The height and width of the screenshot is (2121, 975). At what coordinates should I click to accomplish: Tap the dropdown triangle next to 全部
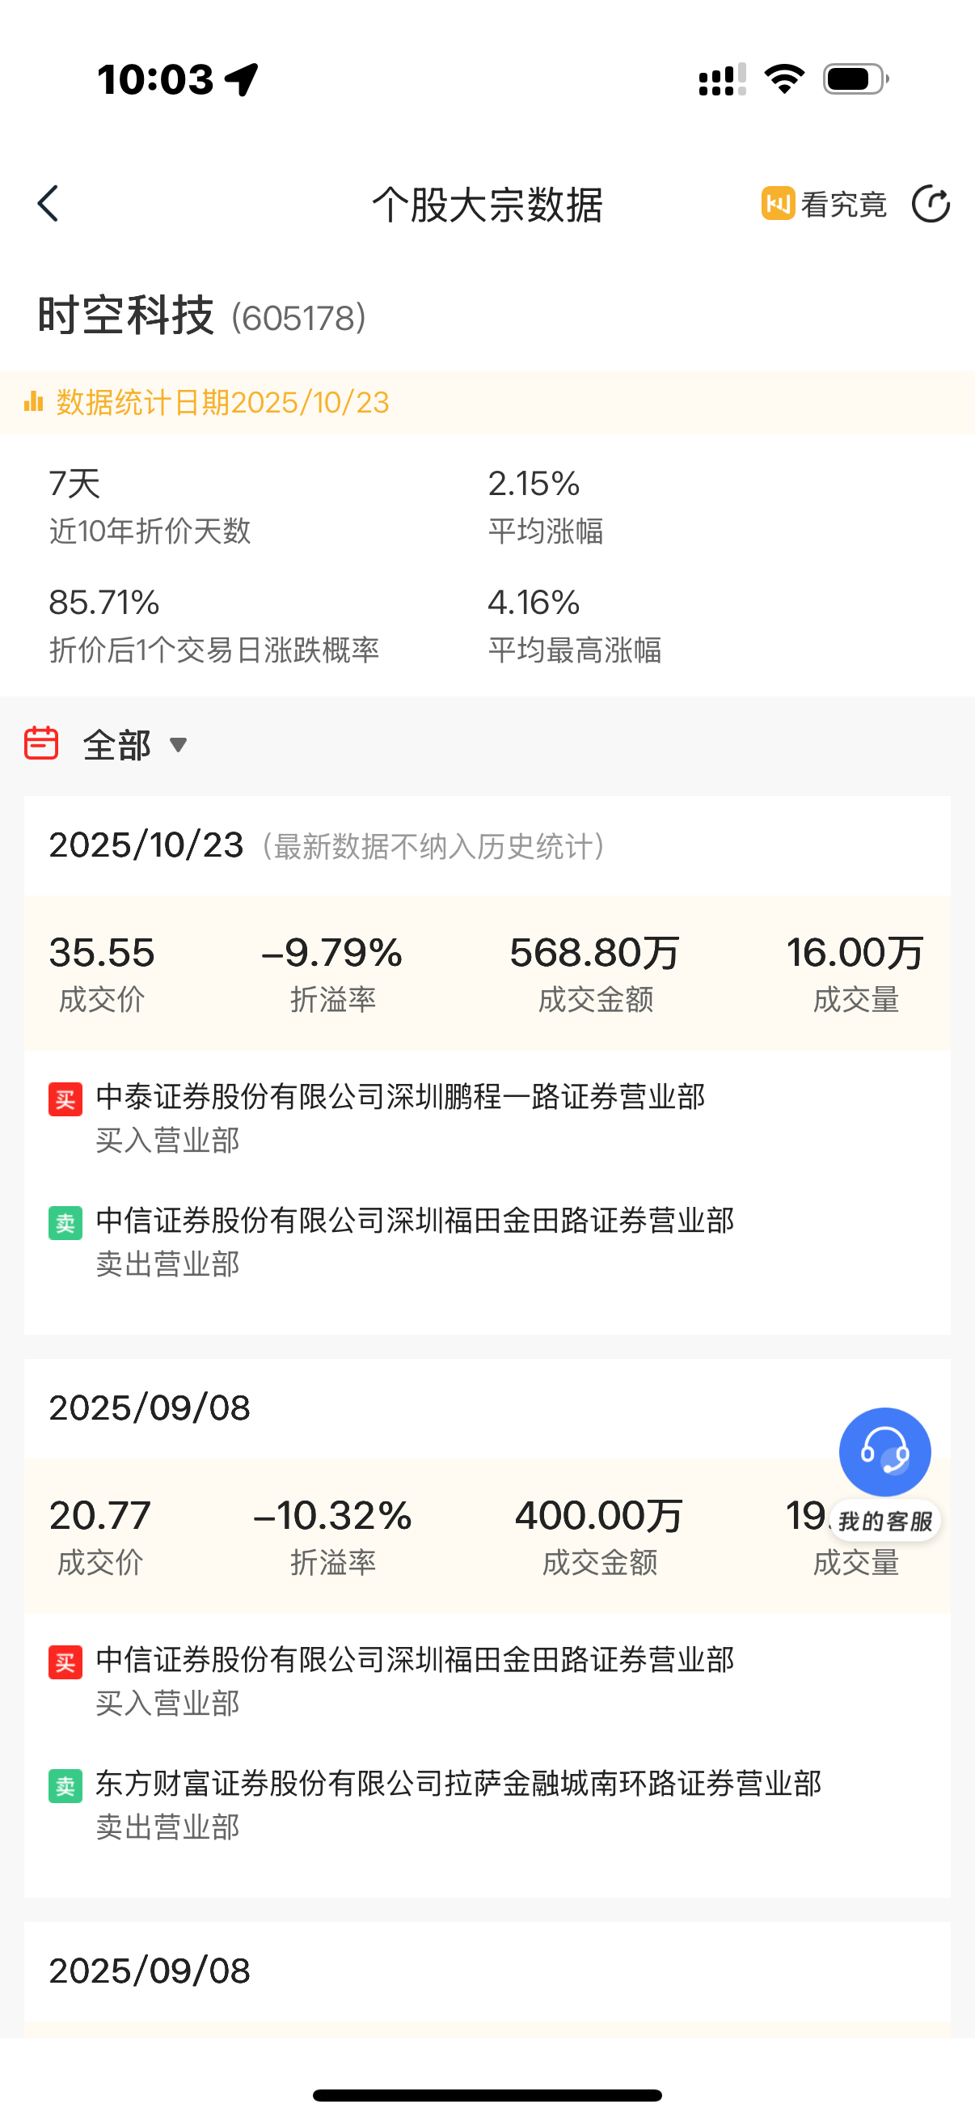tap(178, 745)
